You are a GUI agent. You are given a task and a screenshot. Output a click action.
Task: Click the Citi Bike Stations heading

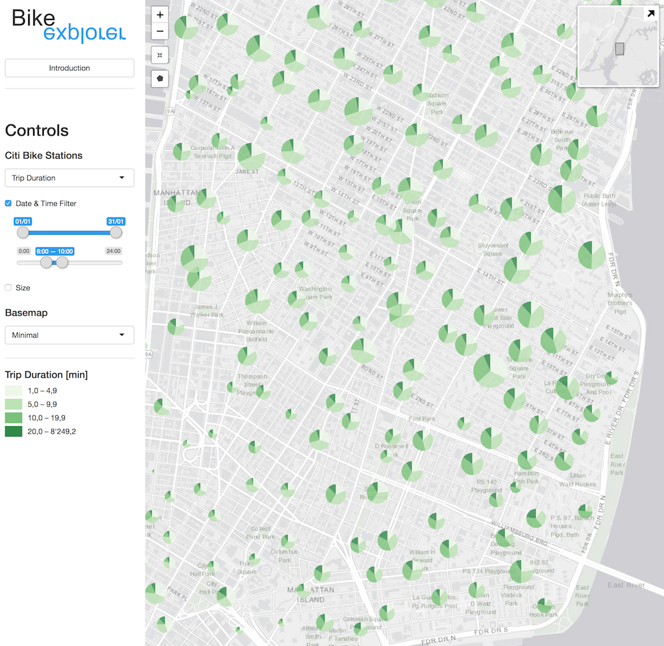click(44, 156)
